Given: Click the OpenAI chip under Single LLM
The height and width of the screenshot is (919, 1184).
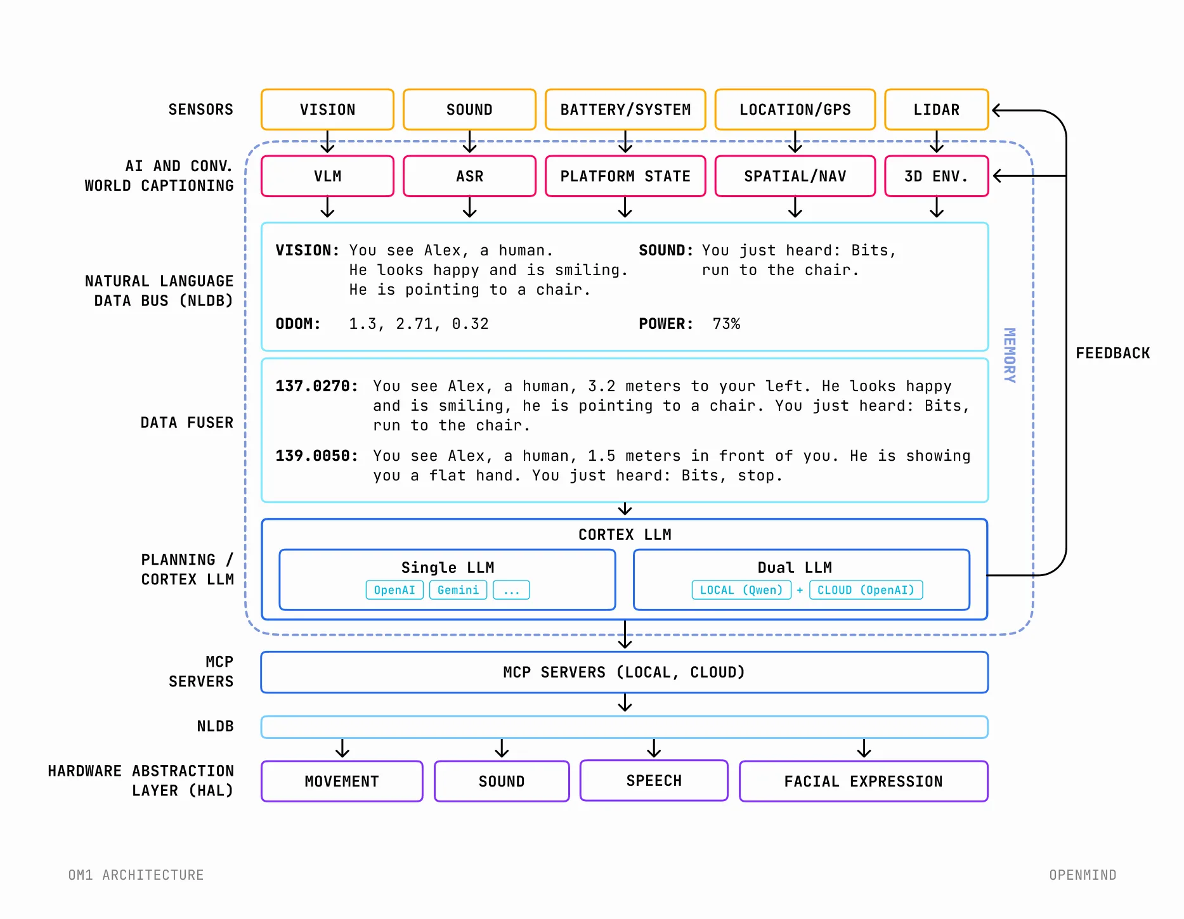Looking at the screenshot, I should [394, 590].
